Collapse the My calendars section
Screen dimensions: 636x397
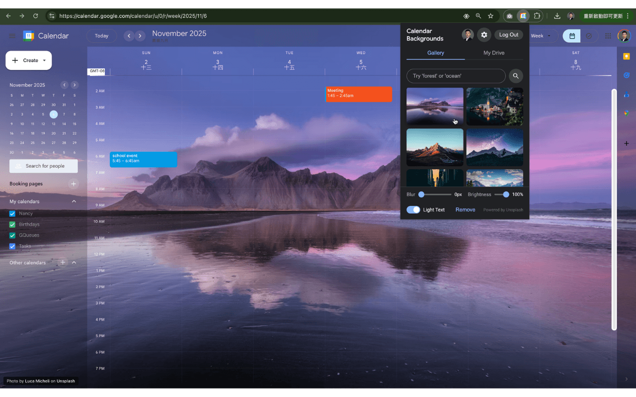click(74, 201)
